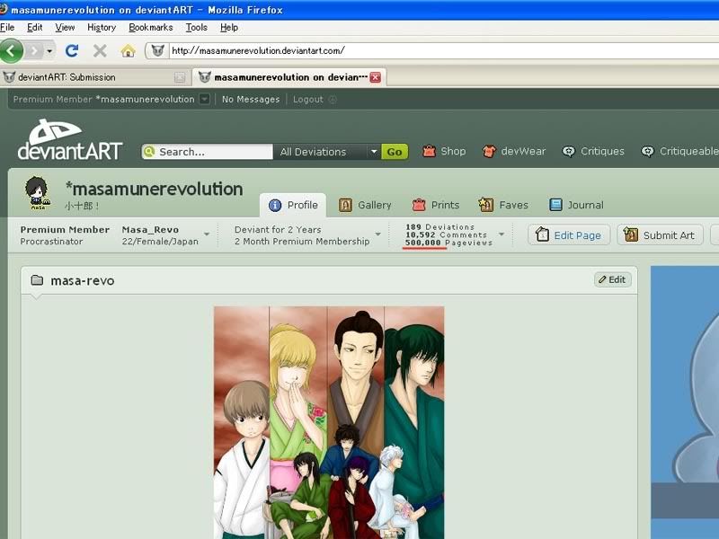Open the devWear link
This screenshot has width=719, height=539.
(523, 151)
